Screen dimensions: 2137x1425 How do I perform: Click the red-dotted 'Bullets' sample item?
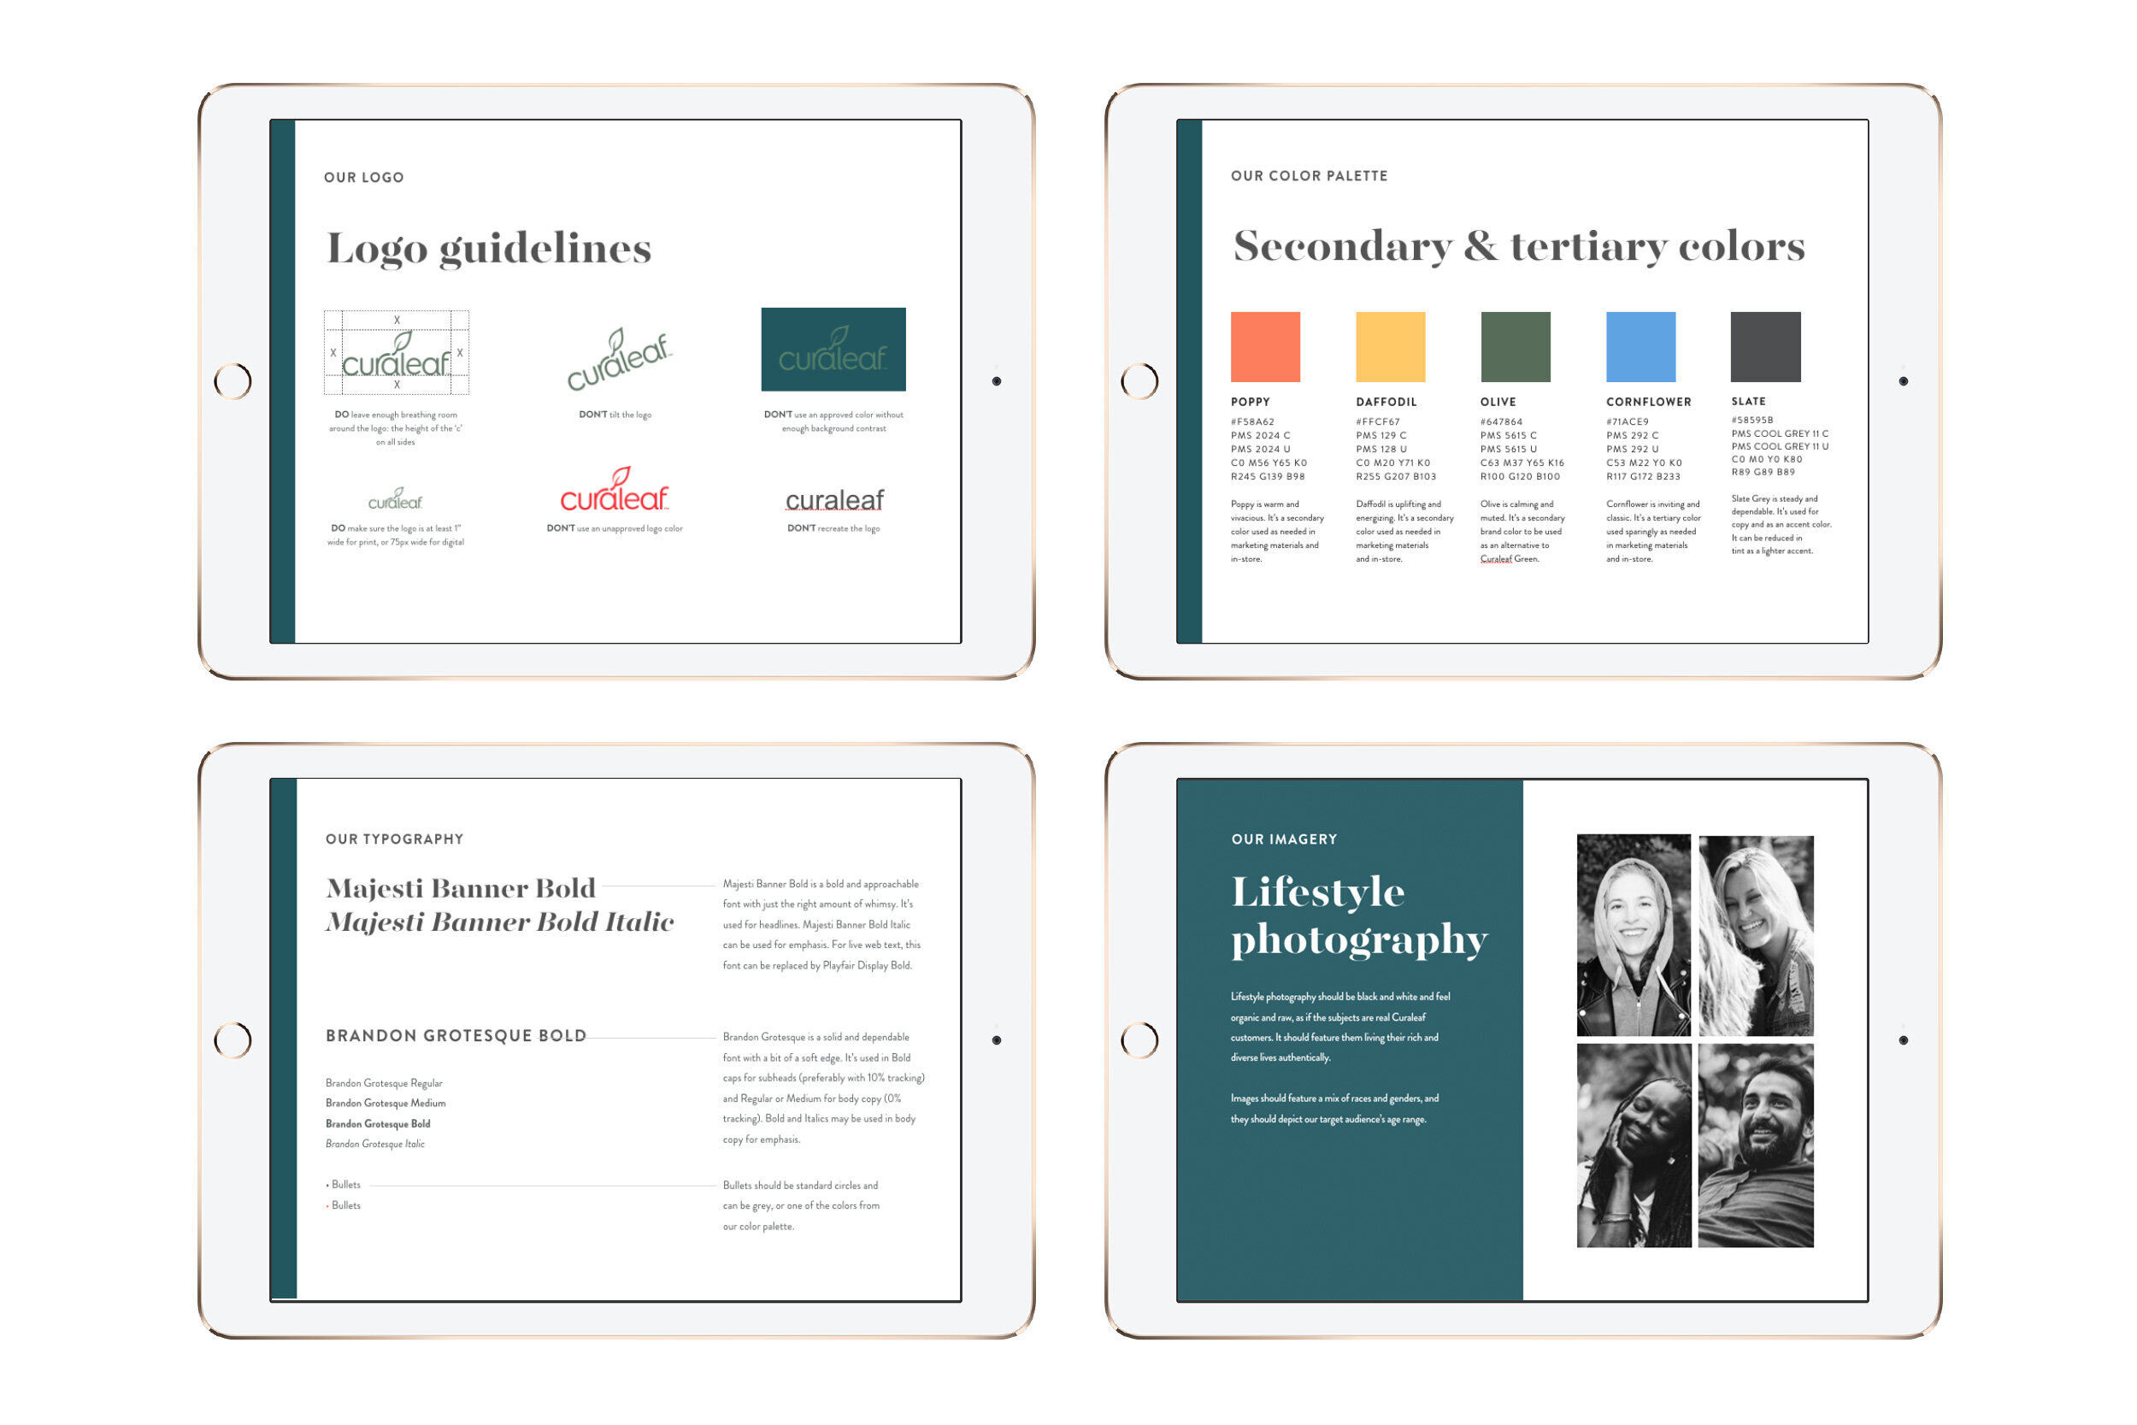tap(344, 1205)
